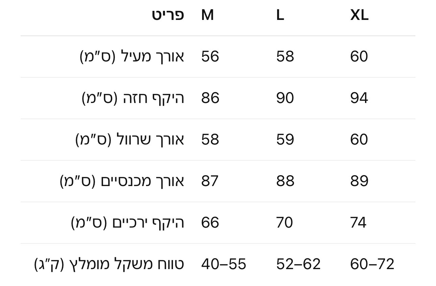Viewport: 436px width, 286px height.
Task: Click sleeve length value 59 for L
Action: pyautogui.click(x=285, y=139)
